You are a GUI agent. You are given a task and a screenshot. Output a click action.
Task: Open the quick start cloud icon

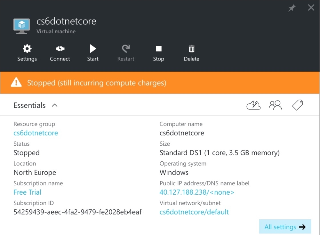tap(253, 105)
